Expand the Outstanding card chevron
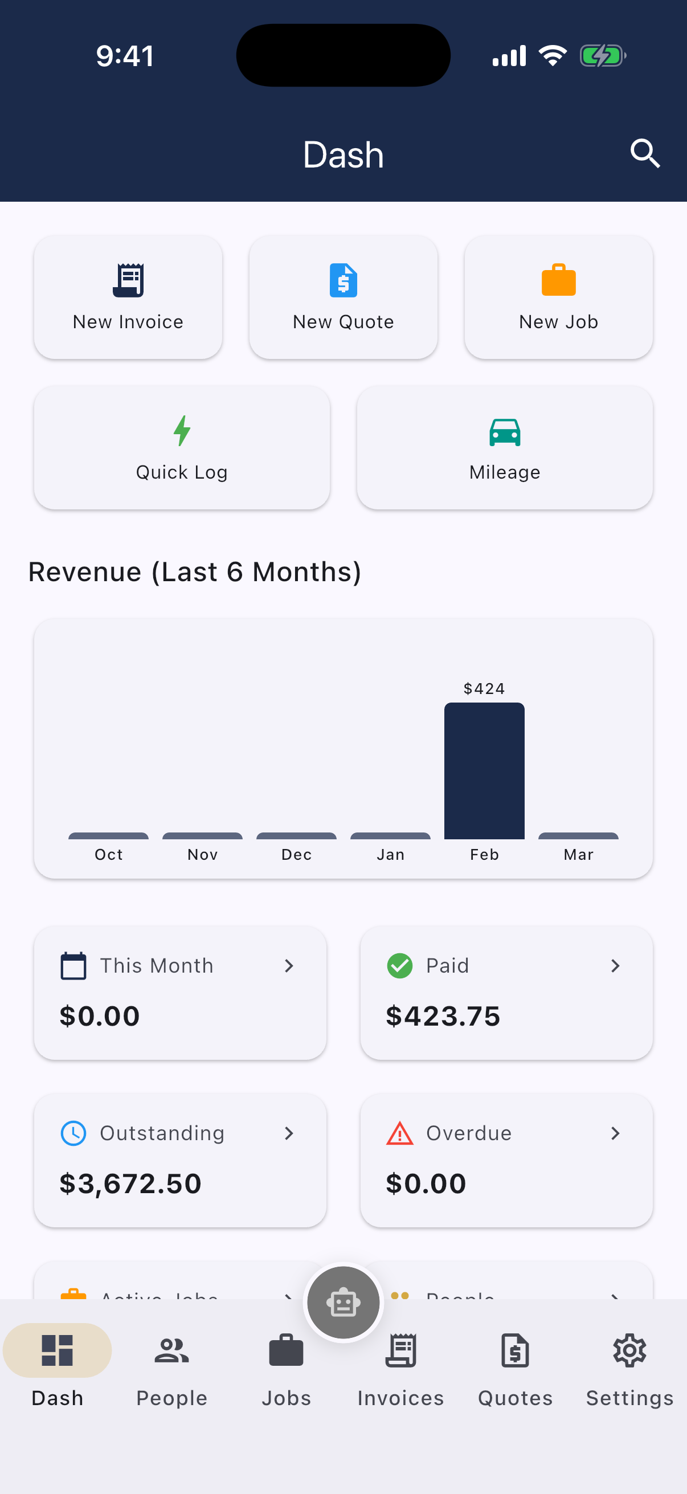Screen dimensions: 687x1494 pos(289,1133)
